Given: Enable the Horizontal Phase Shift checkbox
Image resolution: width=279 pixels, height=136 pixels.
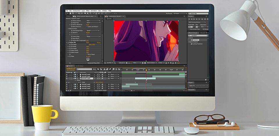Looking at the screenshot, I should pos(87,63).
